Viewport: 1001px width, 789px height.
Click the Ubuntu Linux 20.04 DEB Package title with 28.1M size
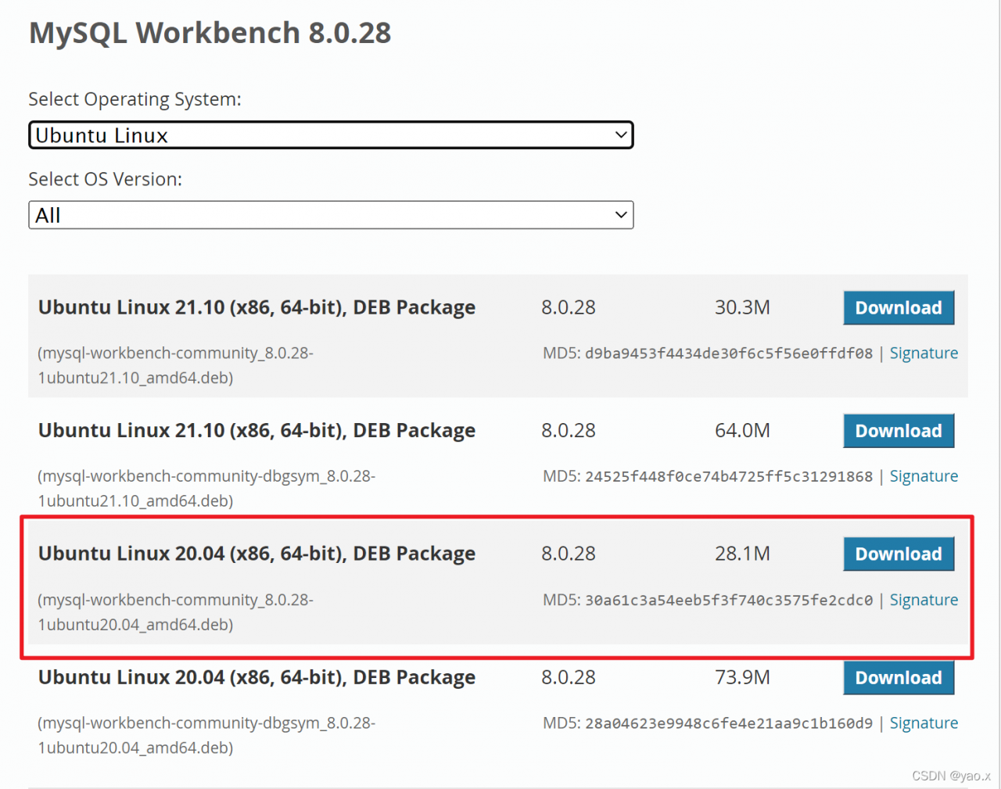click(x=257, y=554)
